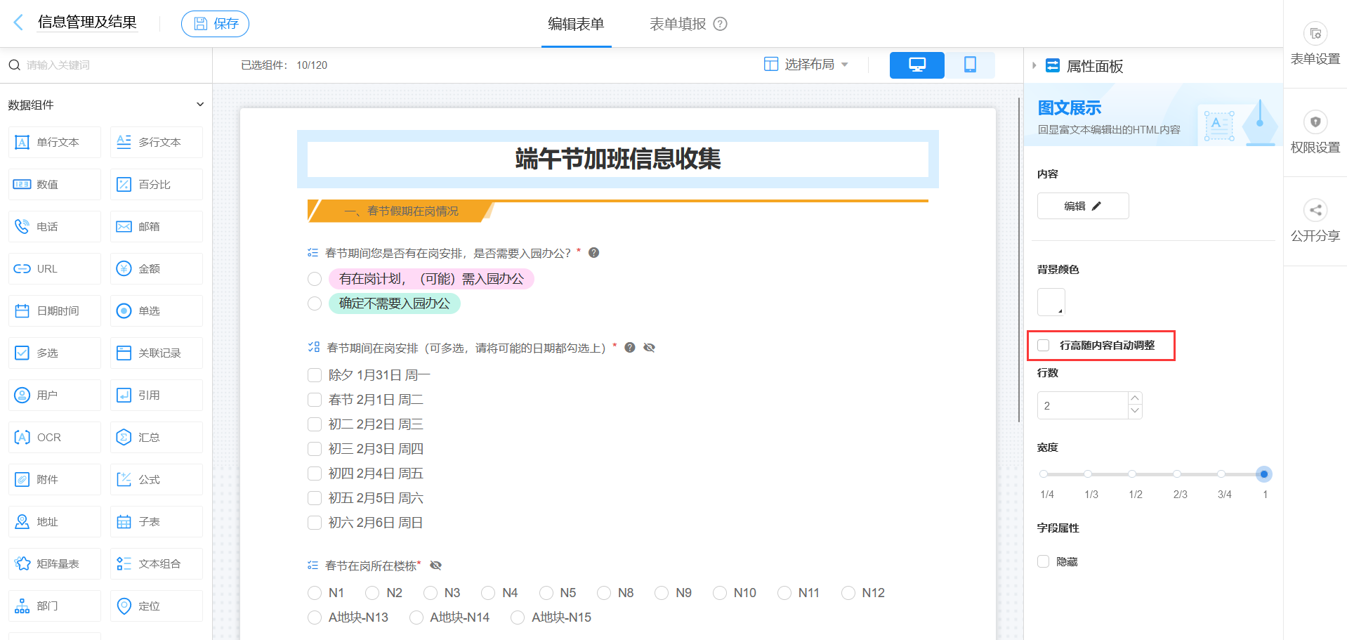Expand the 属性面板 panel
Viewport: 1347px width, 640px height.
click(1034, 65)
